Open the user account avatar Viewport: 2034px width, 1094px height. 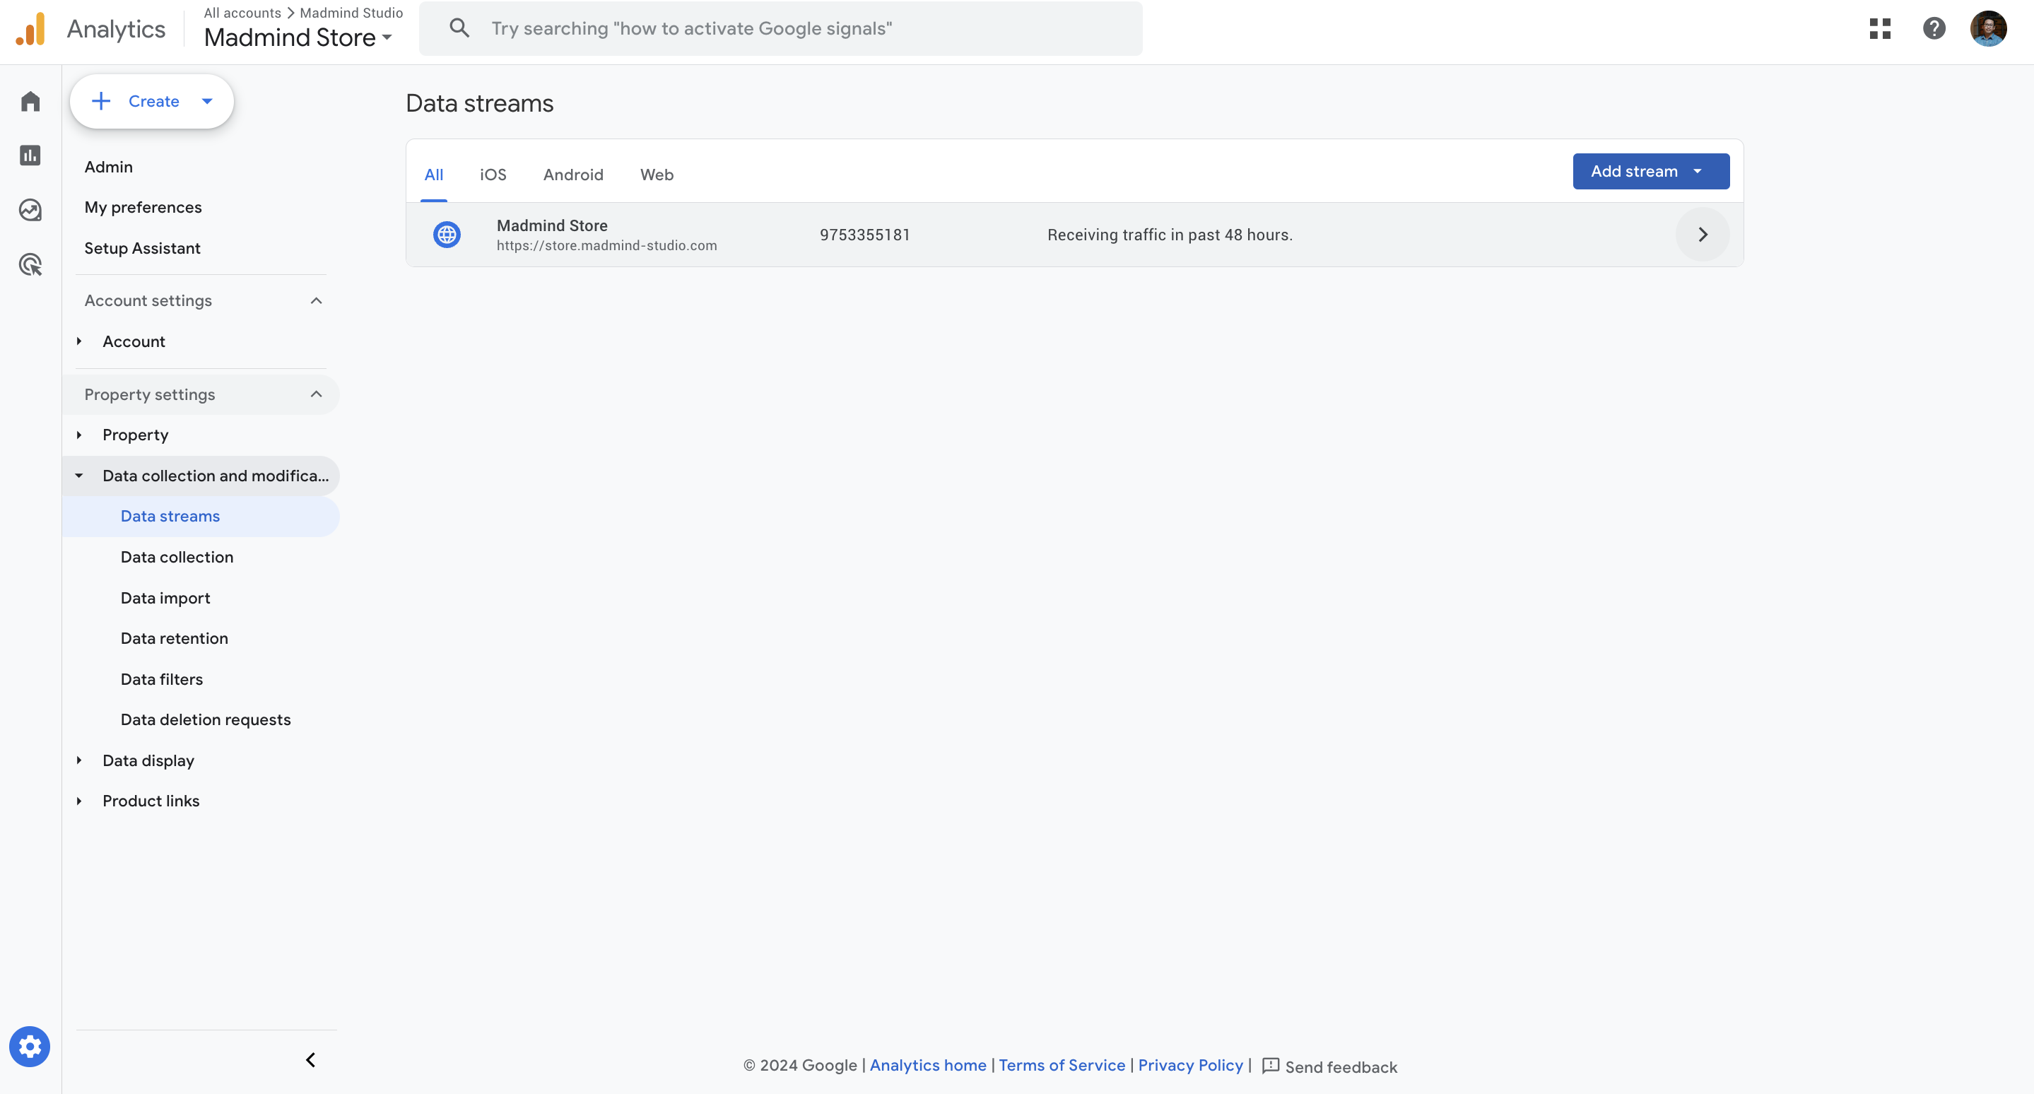pos(1988,28)
